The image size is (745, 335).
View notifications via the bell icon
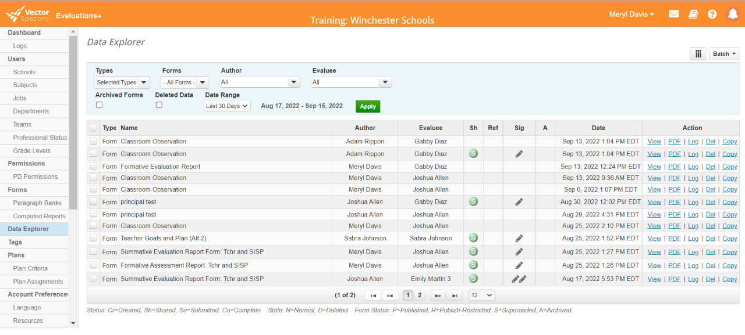point(732,13)
